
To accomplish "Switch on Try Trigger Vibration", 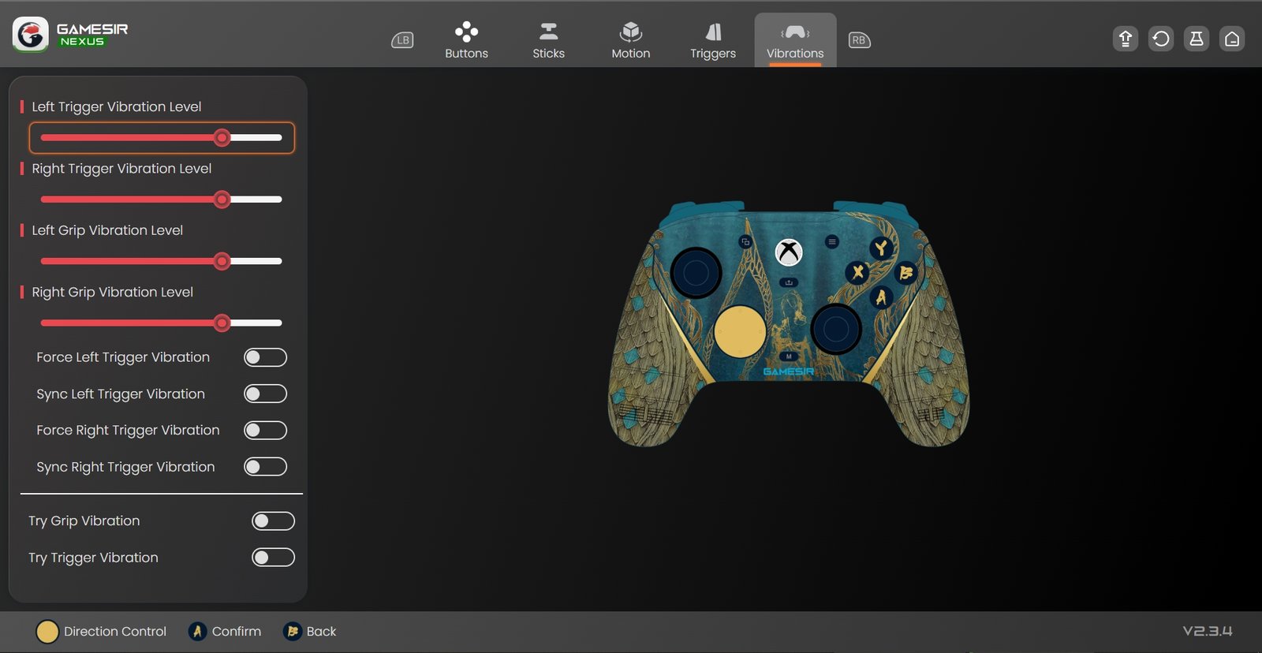I will pyautogui.click(x=273, y=558).
